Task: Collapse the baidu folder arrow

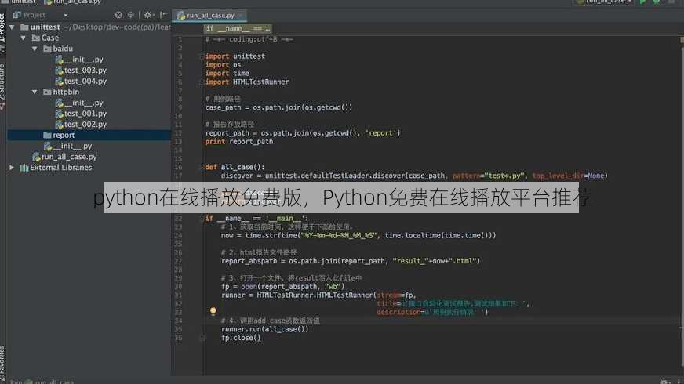Action: point(35,49)
